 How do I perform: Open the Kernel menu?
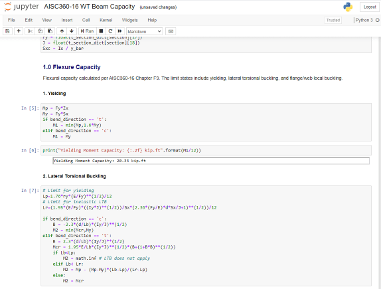pyautogui.click(x=106, y=20)
